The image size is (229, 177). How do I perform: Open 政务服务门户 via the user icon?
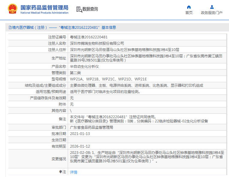[x=212, y=7]
